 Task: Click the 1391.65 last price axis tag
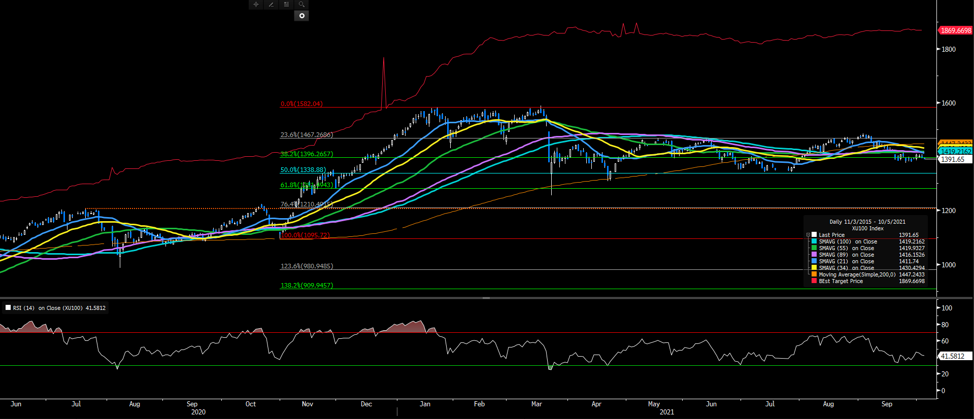(953, 159)
